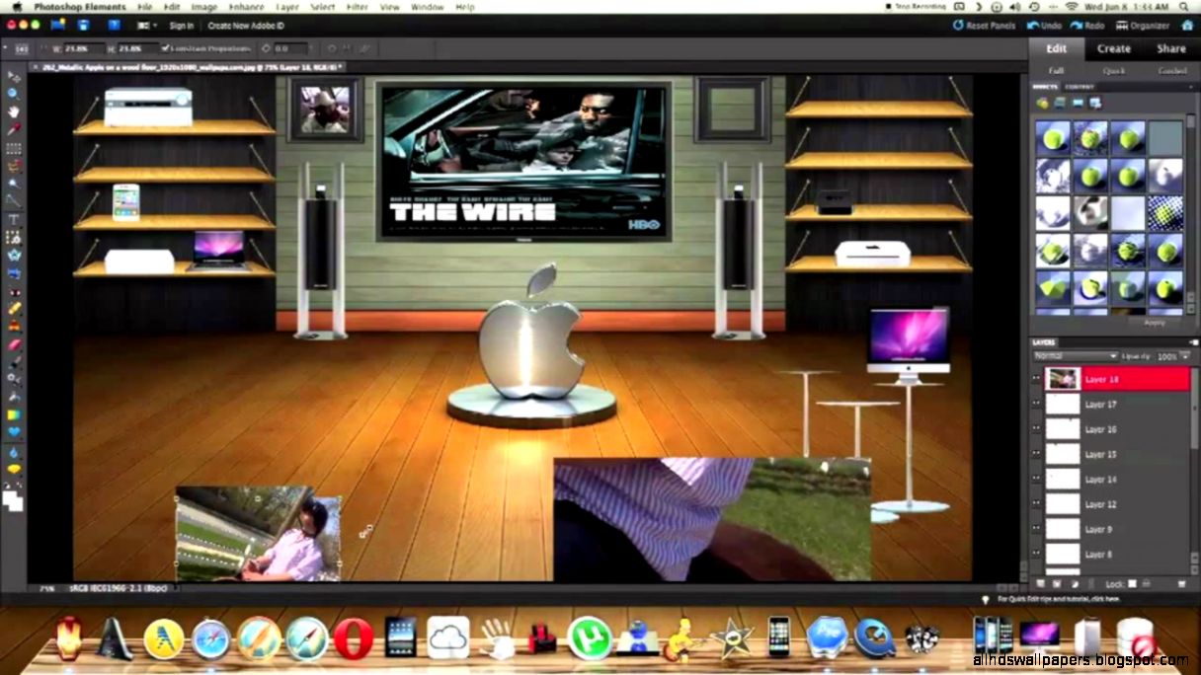Select the Blur tool (water drop)
The image size is (1201, 675).
point(14,452)
